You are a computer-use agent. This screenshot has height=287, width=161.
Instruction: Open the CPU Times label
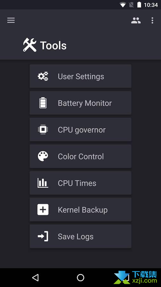pyautogui.click(x=77, y=183)
